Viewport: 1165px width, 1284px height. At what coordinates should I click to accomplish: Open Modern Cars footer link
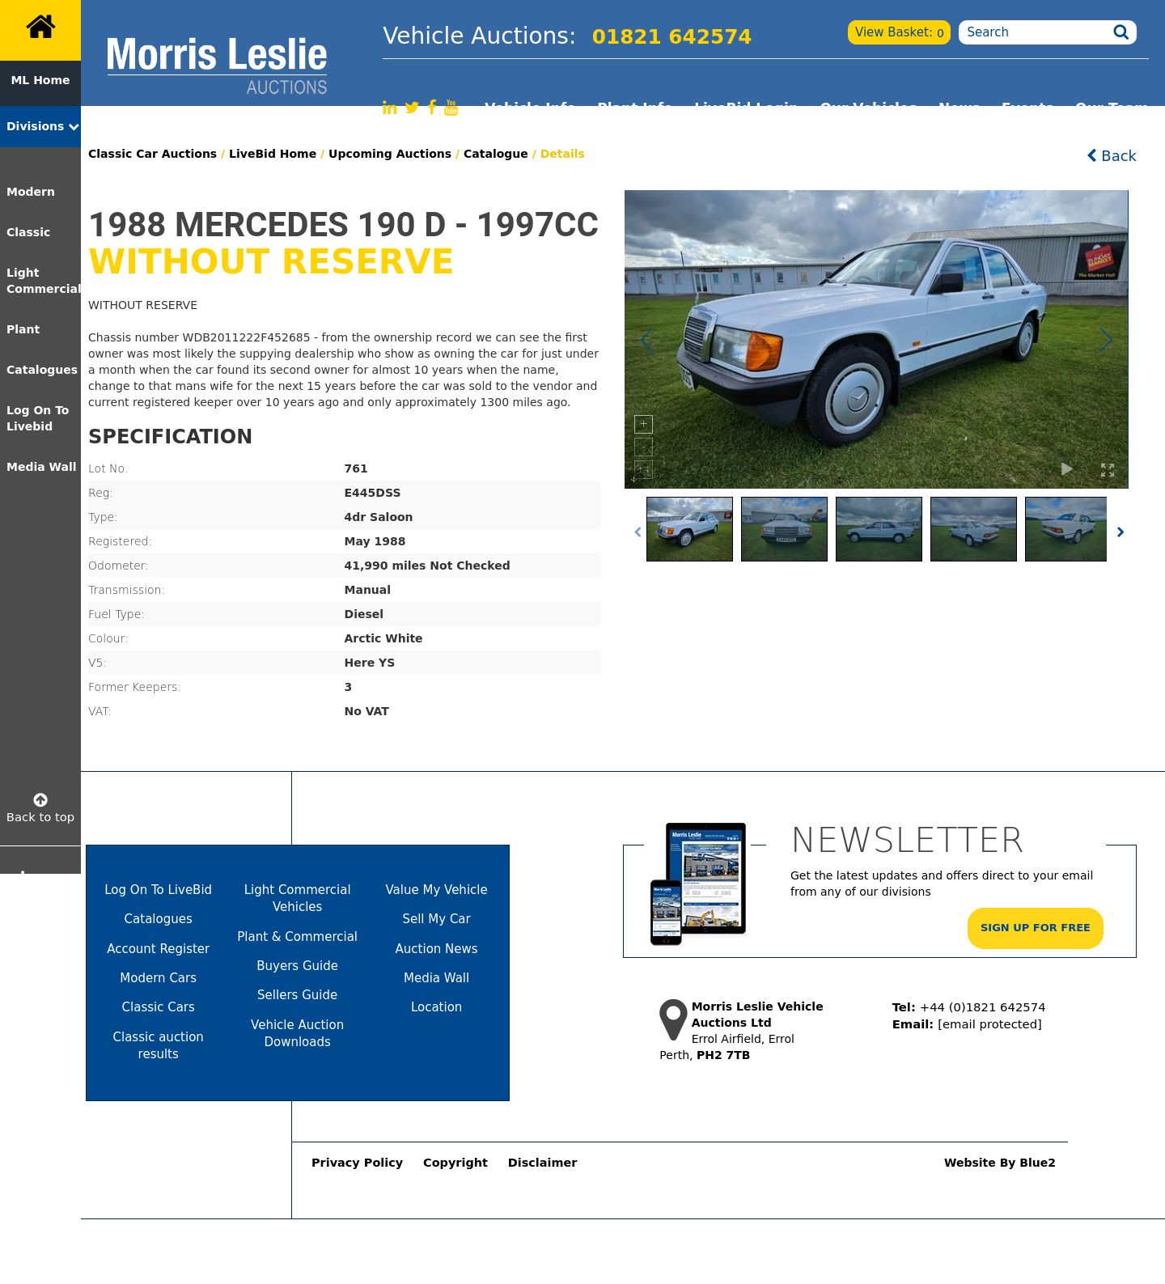[158, 978]
